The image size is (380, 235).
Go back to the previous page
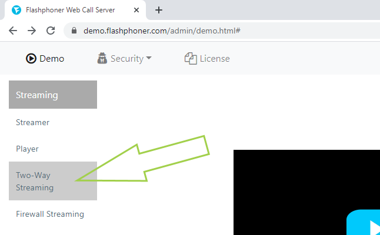[13, 31]
